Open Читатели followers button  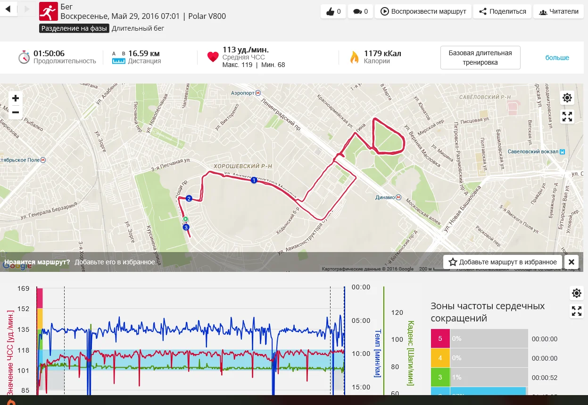click(x=559, y=11)
